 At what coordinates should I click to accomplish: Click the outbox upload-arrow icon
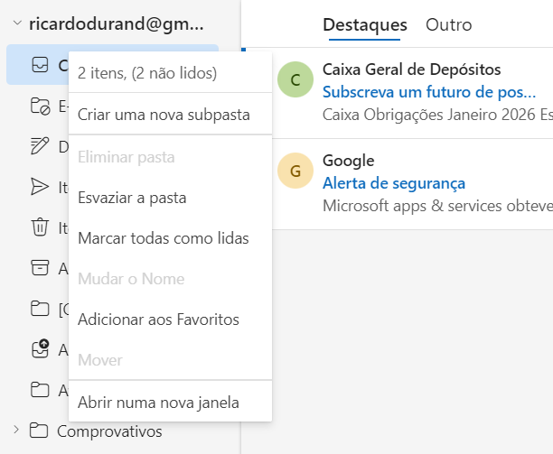tap(40, 348)
